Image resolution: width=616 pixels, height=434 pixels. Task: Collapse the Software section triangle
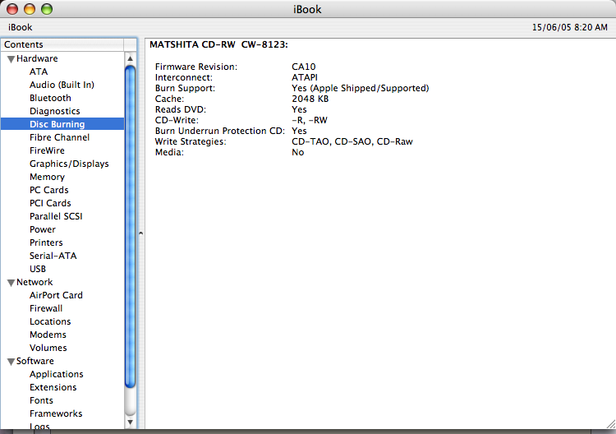click(x=11, y=362)
